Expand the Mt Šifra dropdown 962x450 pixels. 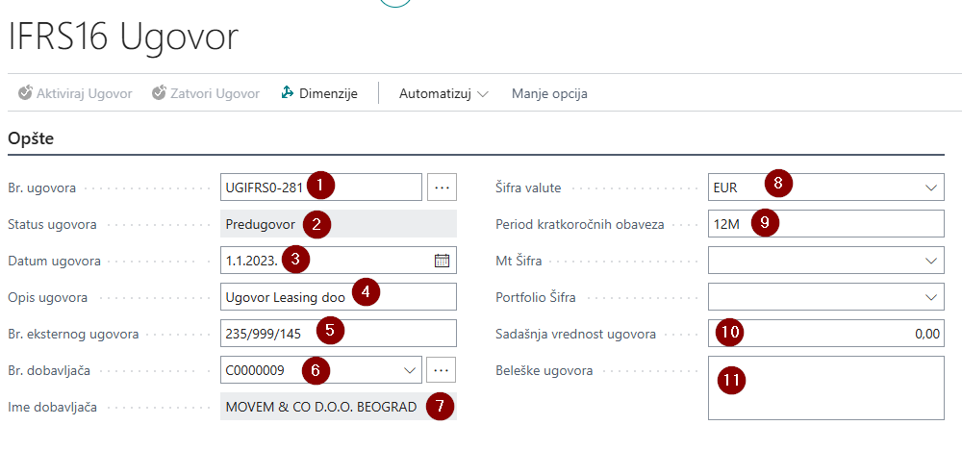[x=931, y=261]
